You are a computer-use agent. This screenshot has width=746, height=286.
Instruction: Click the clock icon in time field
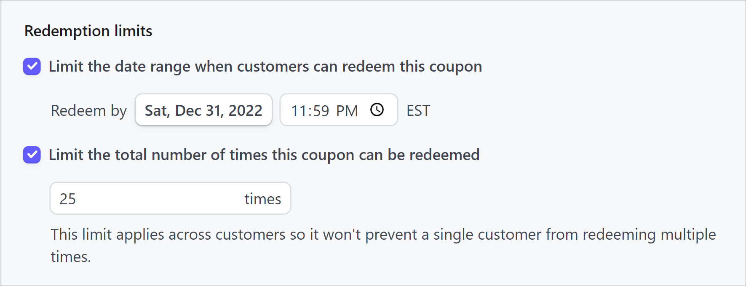coord(377,110)
